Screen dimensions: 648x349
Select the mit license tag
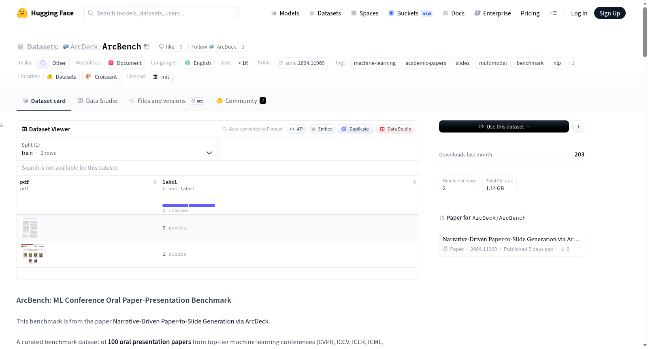161,77
